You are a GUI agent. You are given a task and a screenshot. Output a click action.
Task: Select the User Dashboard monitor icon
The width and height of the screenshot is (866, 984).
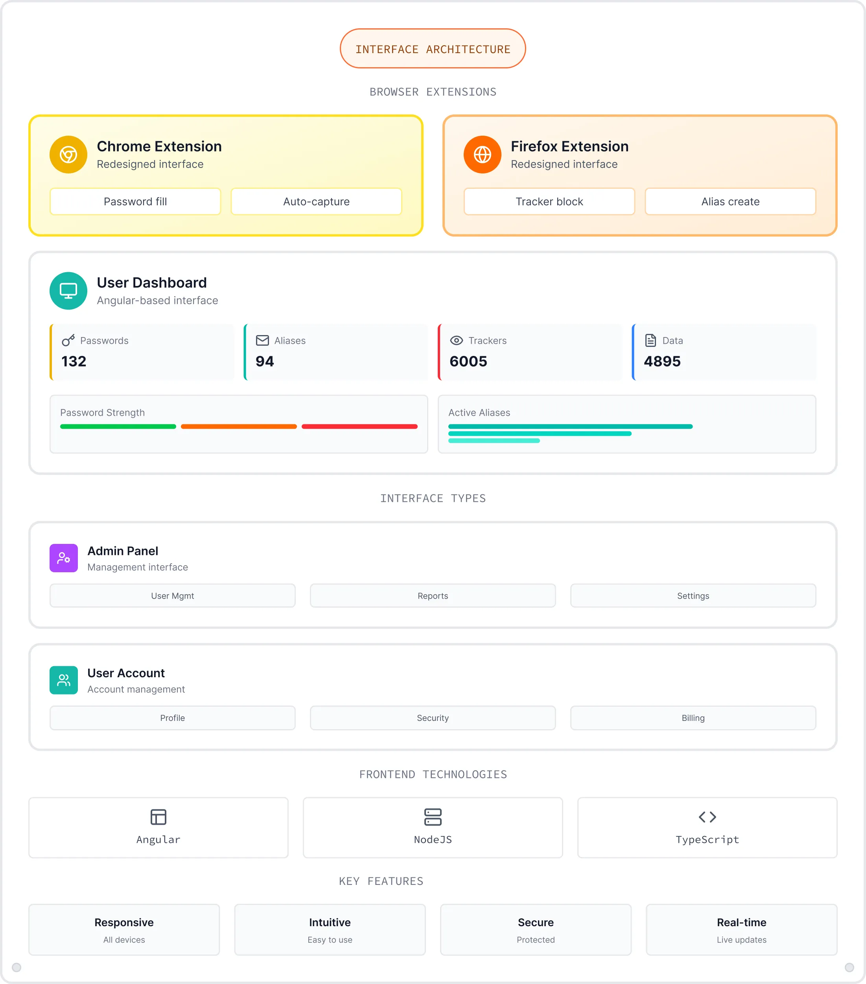(x=68, y=291)
